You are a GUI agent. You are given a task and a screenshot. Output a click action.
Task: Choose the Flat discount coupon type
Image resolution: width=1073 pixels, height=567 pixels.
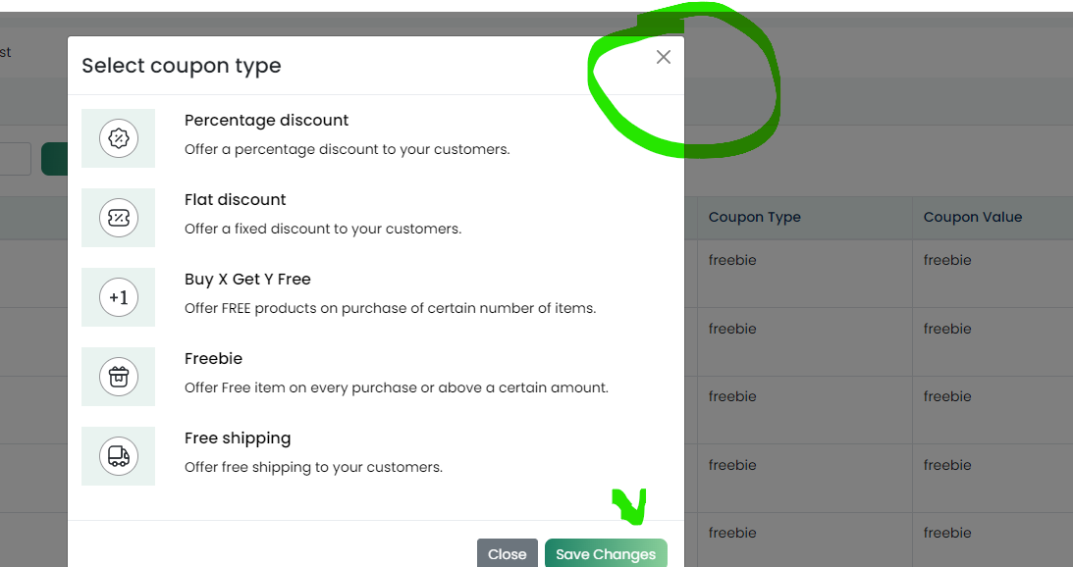click(235, 200)
